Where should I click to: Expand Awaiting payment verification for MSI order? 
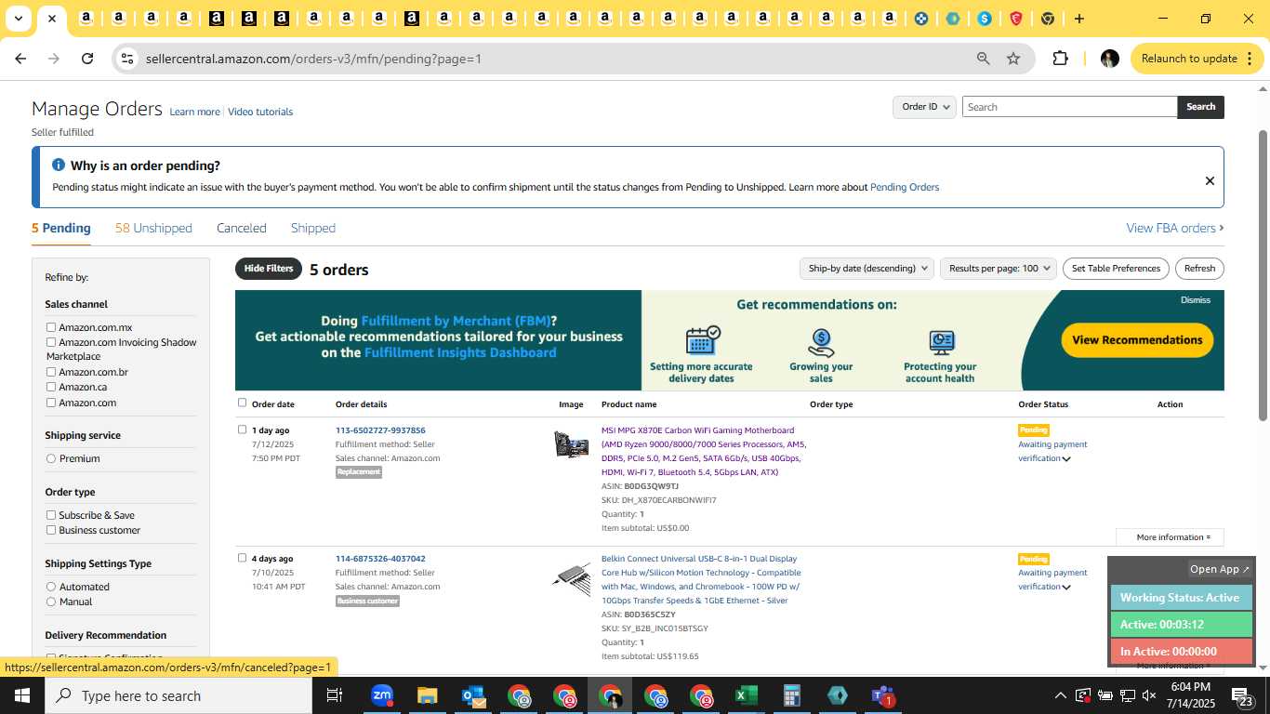[x=1065, y=458]
